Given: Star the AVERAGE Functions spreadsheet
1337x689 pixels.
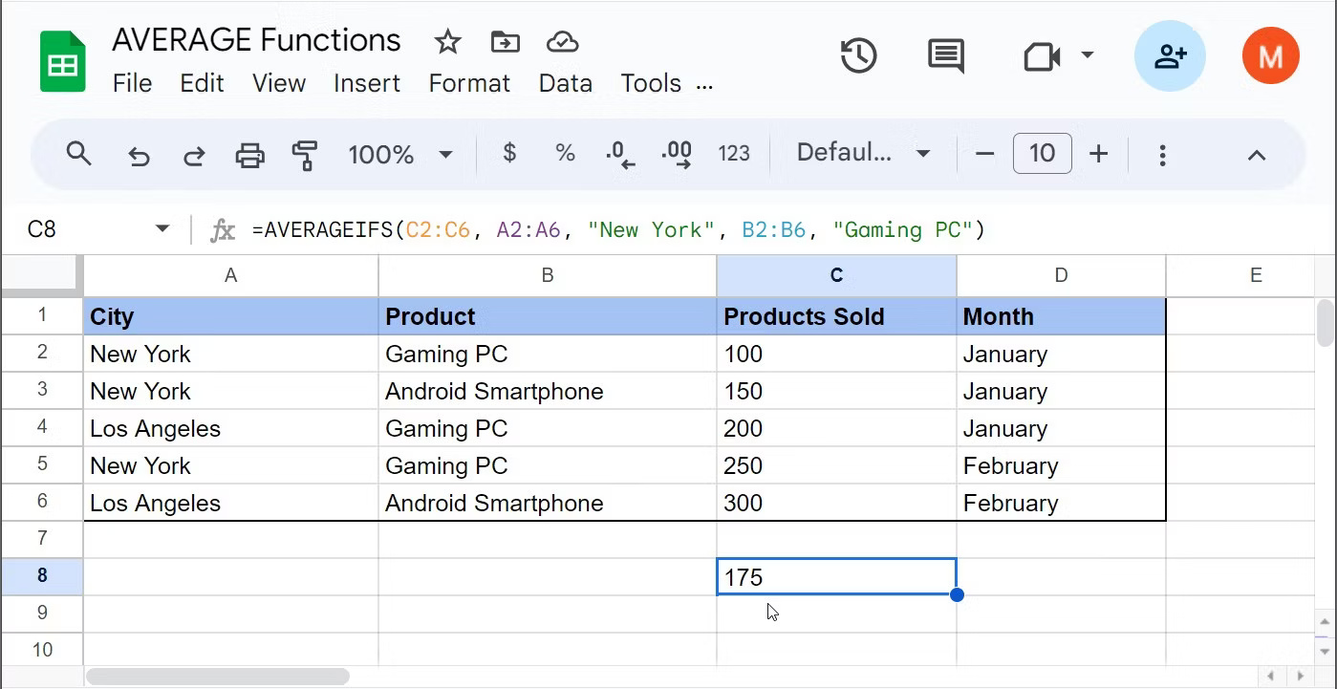Looking at the screenshot, I should [446, 42].
